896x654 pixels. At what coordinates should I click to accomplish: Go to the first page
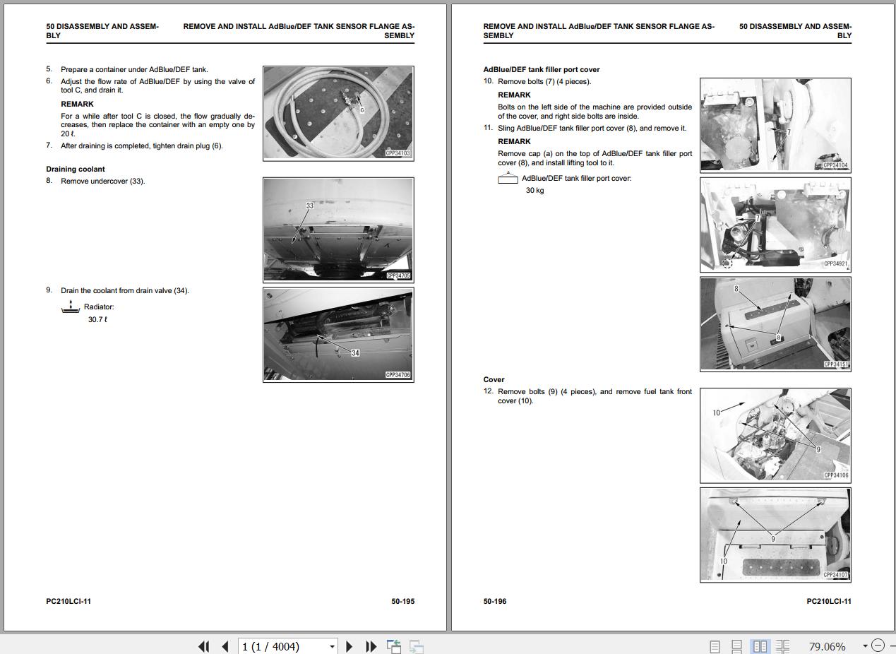(204, 646)
